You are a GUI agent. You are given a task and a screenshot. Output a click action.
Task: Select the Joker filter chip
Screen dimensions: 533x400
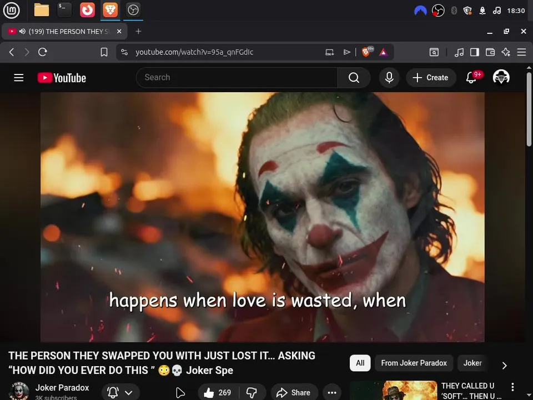[x=472, y=363]
